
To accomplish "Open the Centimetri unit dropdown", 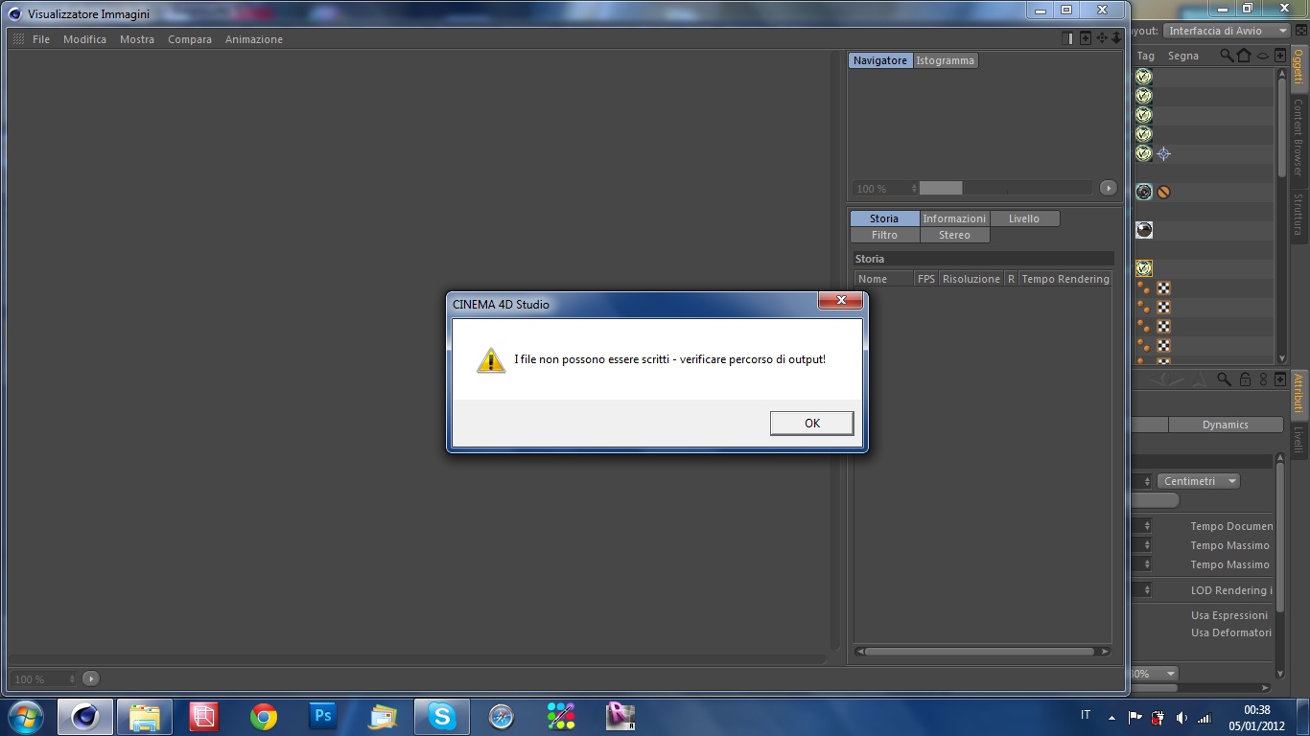I will point(1199,481).
